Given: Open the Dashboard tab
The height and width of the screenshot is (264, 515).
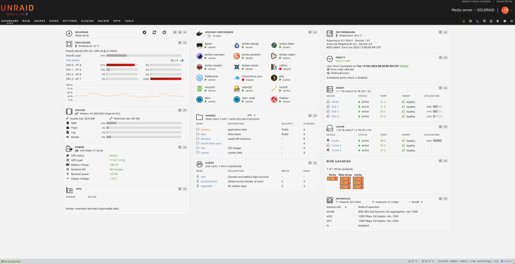Looking at the screenshot, I should click(x=9, y=21).
